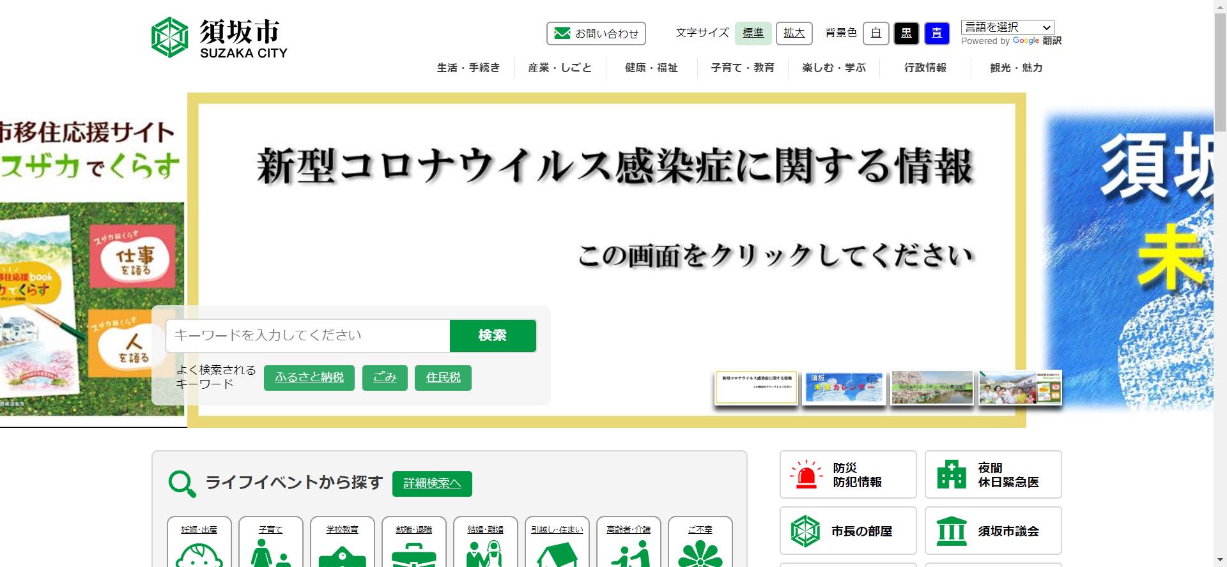Screen dimensions: 1227x567
Task: Switch background color to white (白)
Action: point(876,33)
